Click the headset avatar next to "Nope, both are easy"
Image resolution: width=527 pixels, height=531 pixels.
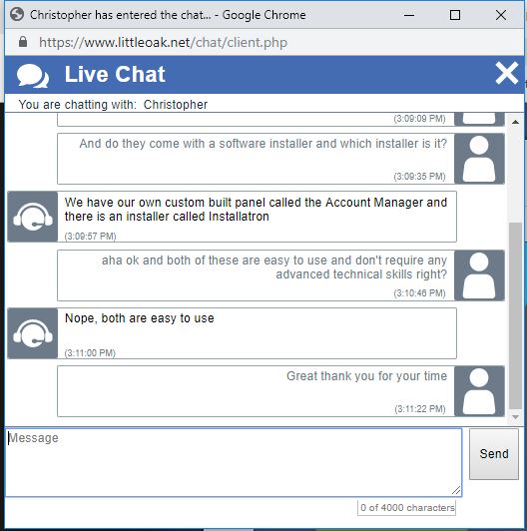[x=33, y=333]
